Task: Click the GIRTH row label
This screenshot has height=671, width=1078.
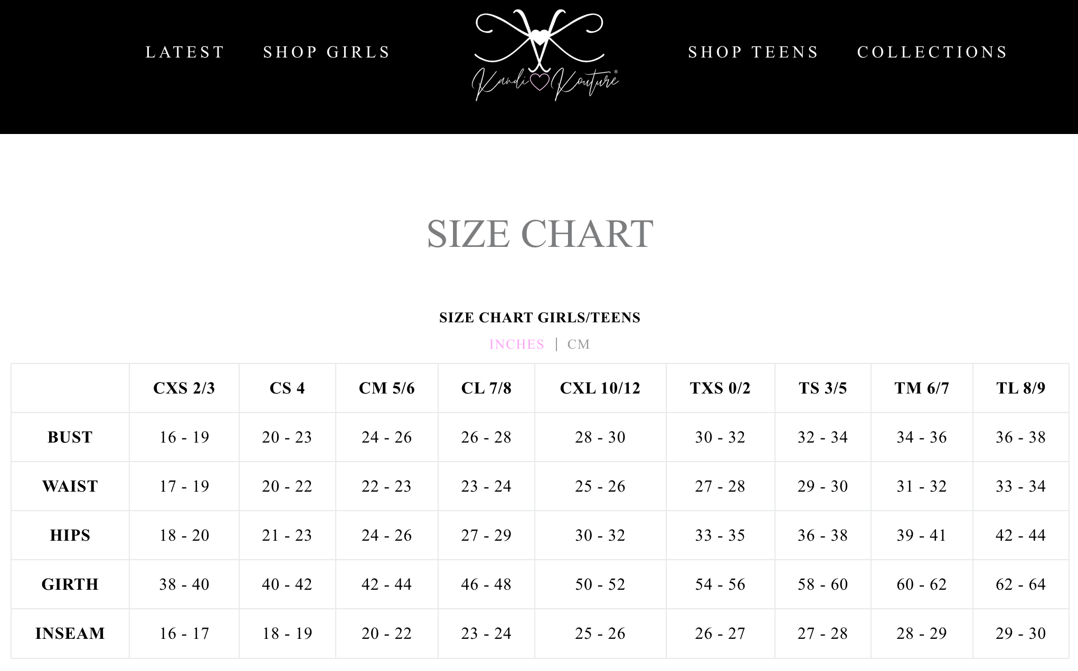Action: point(70,584)
